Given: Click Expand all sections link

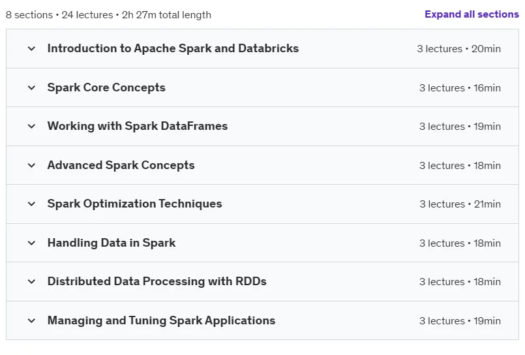Looking at the screenshot, I should (x=472, y=14).
